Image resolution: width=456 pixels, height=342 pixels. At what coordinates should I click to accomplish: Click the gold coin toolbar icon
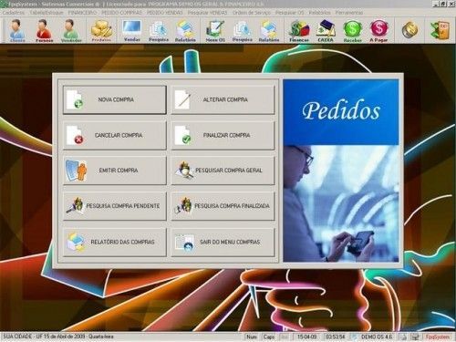(409, 30)
